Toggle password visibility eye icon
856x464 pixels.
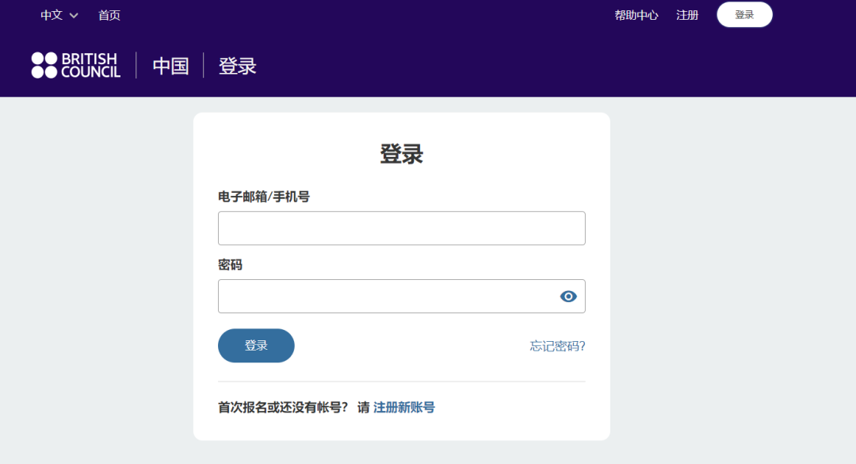(x=568, y=296)
